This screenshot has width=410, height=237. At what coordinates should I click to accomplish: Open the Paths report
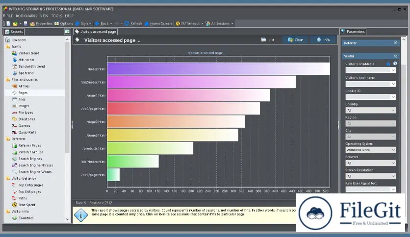click(x=22, y=198)
